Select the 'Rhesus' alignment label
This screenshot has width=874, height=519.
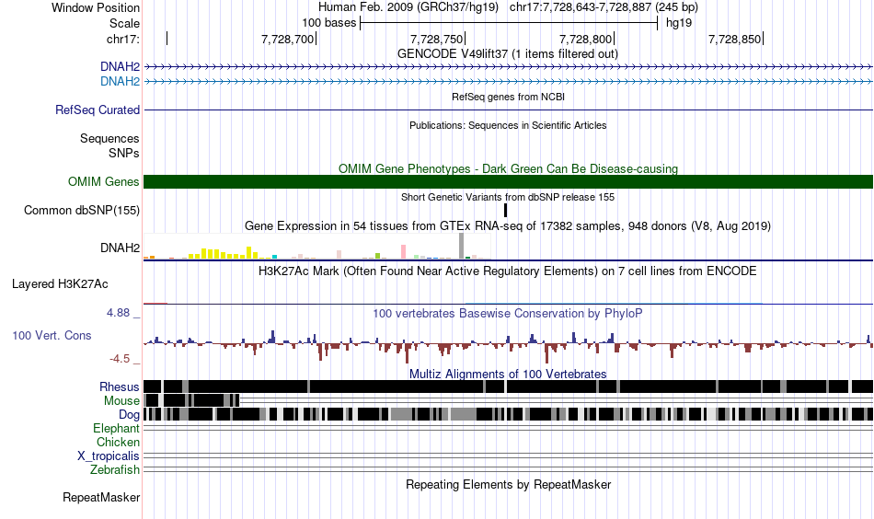tap(120, 386)
